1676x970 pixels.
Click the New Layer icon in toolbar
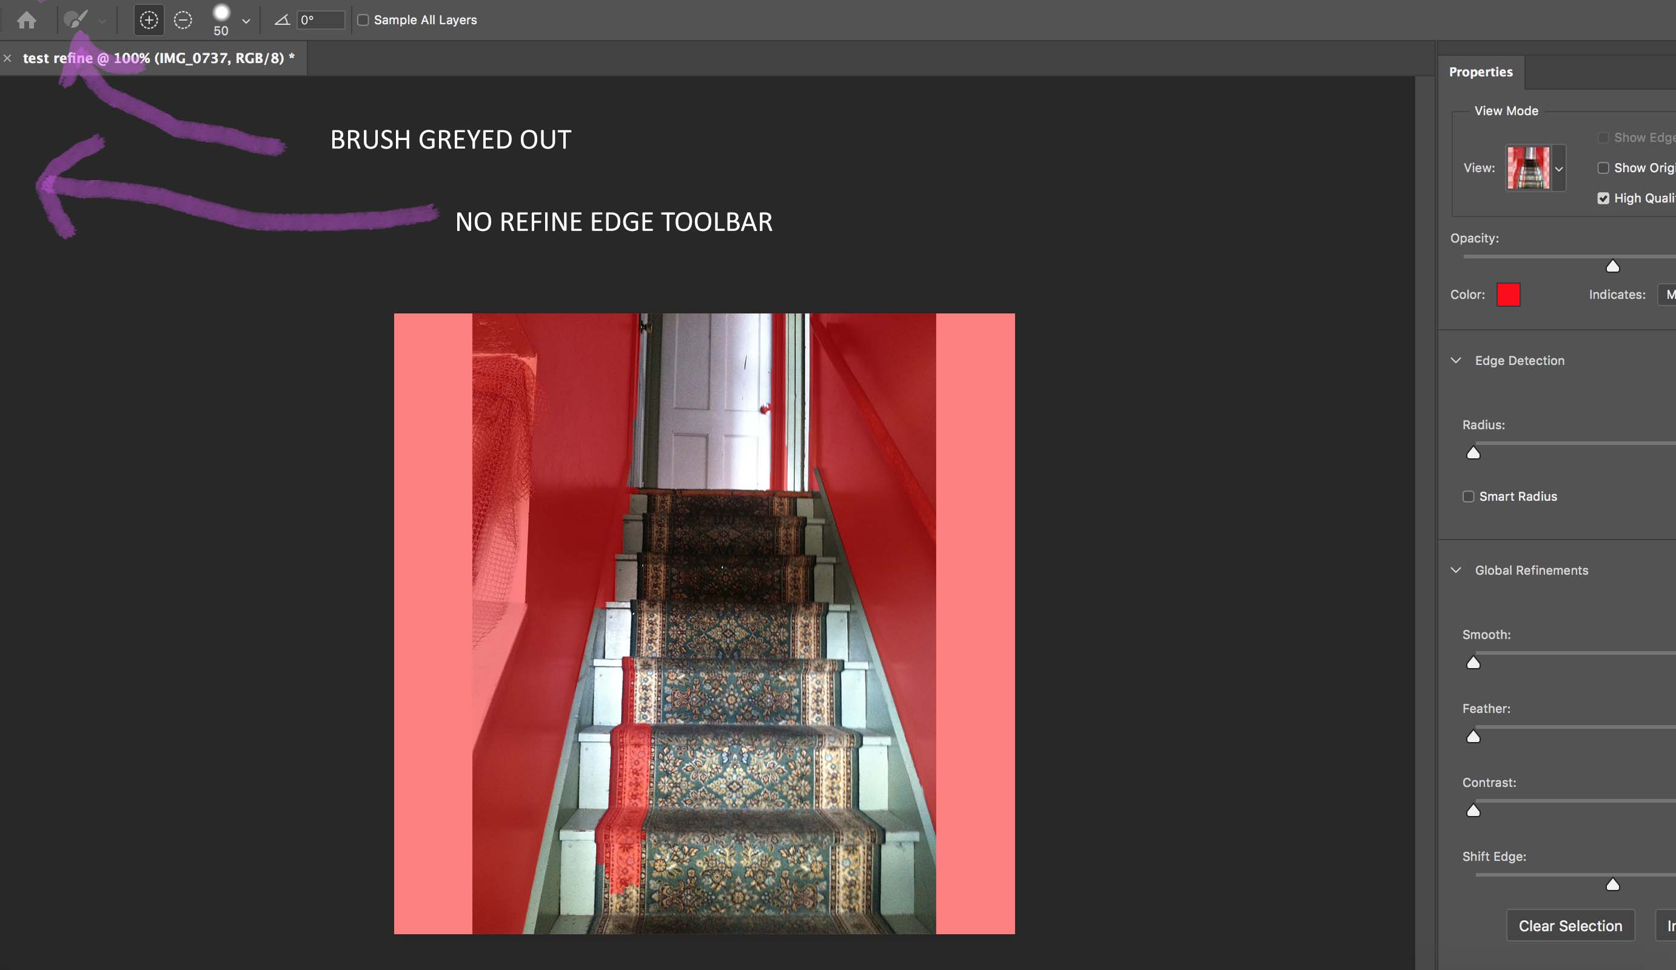tap(147, 18)
